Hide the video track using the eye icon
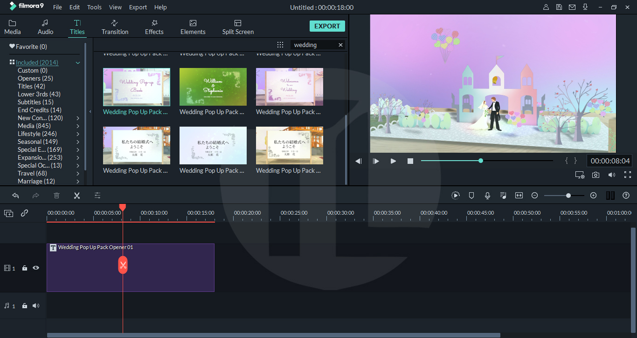Screen dimensions: 637x338 (x=36, y=268)
